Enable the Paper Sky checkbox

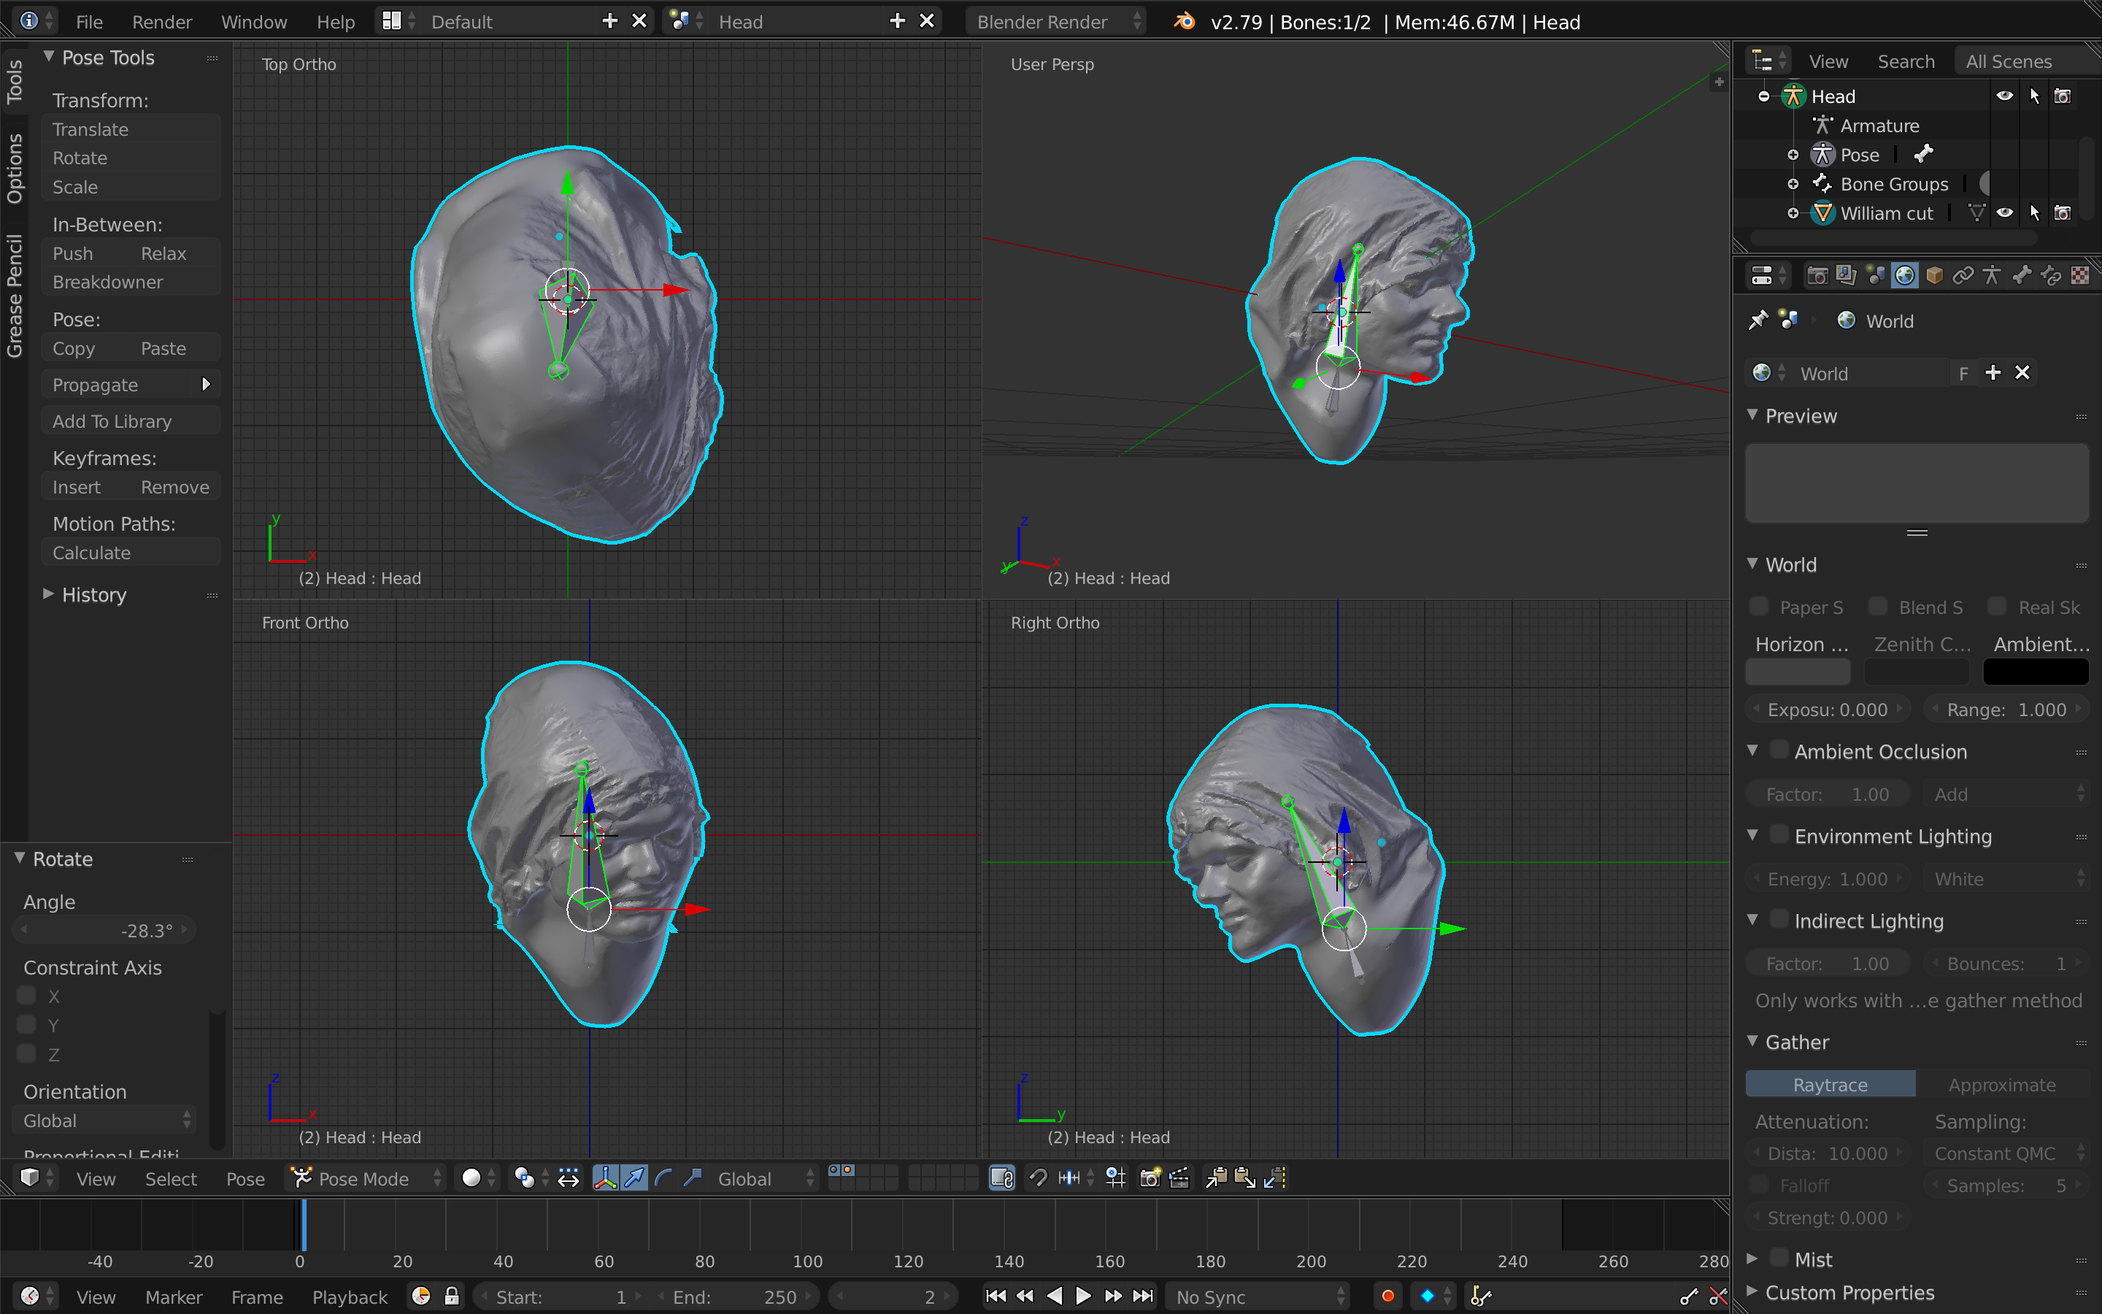pyautogui.click(x=1759, y=606)
